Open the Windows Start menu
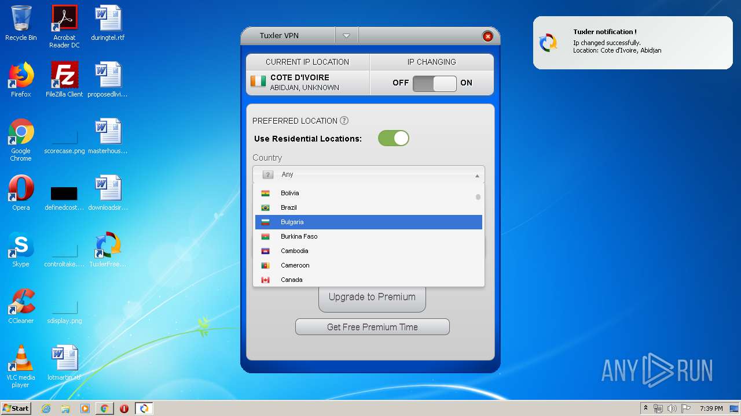 point(16,408)
